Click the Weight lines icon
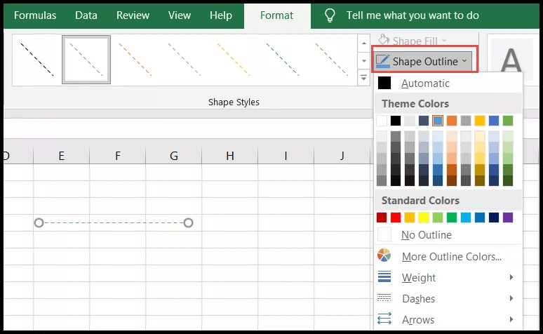Screen dimensions: 543x334 [x=384, y=277]
